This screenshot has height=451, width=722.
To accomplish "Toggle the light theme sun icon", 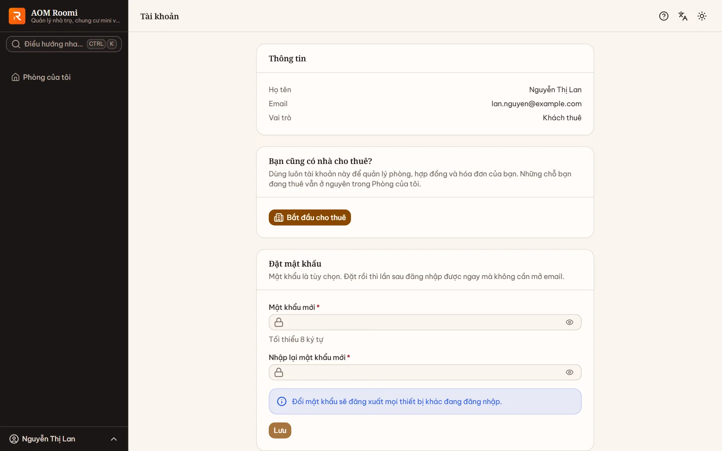I will click(x=702, y=16).
